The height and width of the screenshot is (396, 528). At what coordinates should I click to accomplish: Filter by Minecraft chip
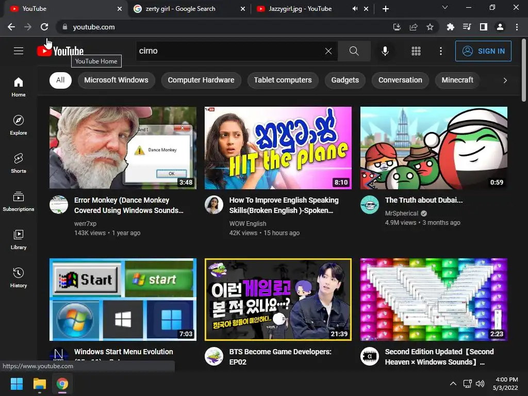click(457, 80)
